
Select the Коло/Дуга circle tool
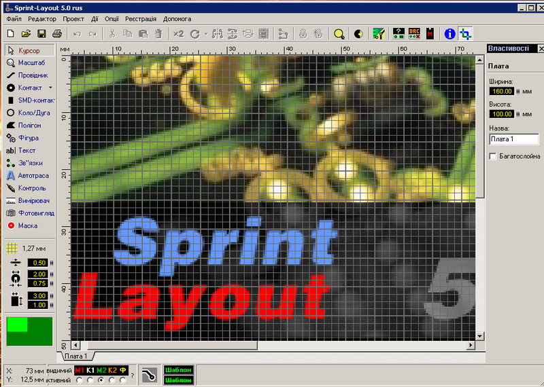coord(29,113)
